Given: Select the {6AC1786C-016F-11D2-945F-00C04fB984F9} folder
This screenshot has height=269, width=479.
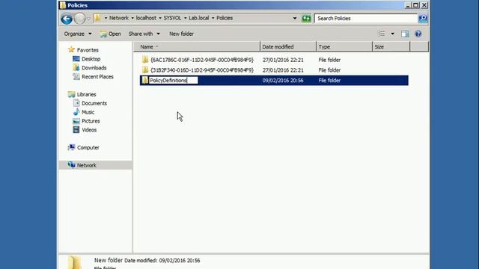Looking at the screenshot, I should [202, 60].
